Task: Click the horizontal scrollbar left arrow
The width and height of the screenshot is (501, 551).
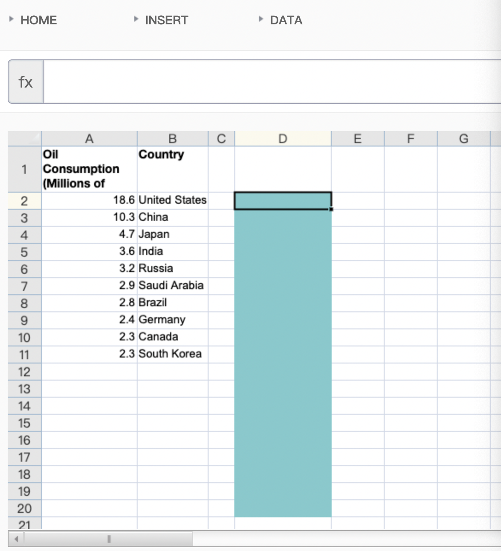Action: [x=16, y=539]
